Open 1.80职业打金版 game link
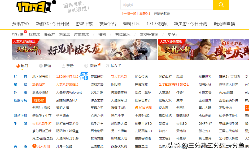Viewport: 249px width, 153px height. click(x=67, y=77)
